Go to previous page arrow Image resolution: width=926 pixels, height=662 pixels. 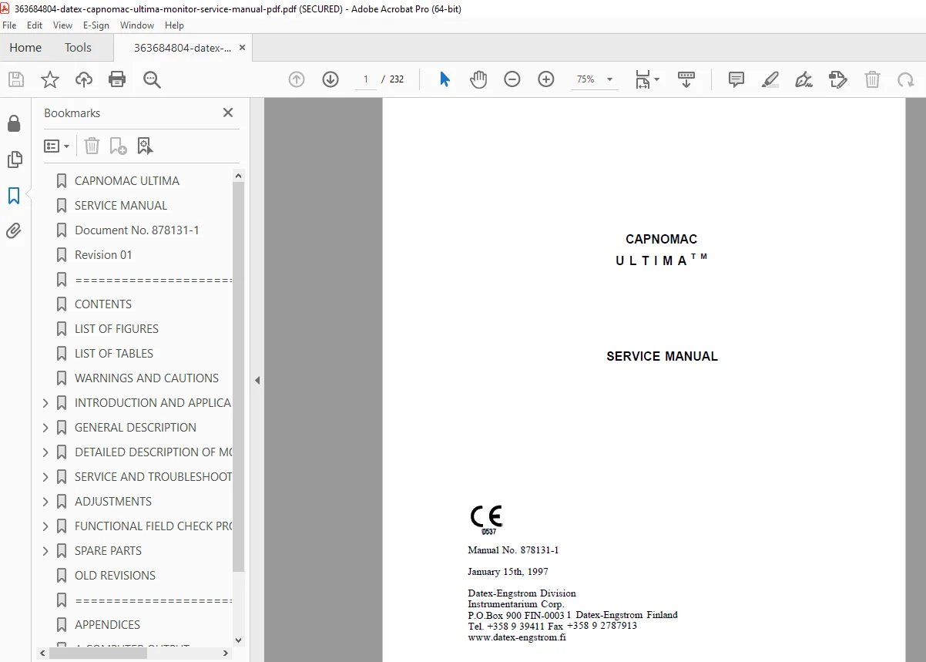297,79
